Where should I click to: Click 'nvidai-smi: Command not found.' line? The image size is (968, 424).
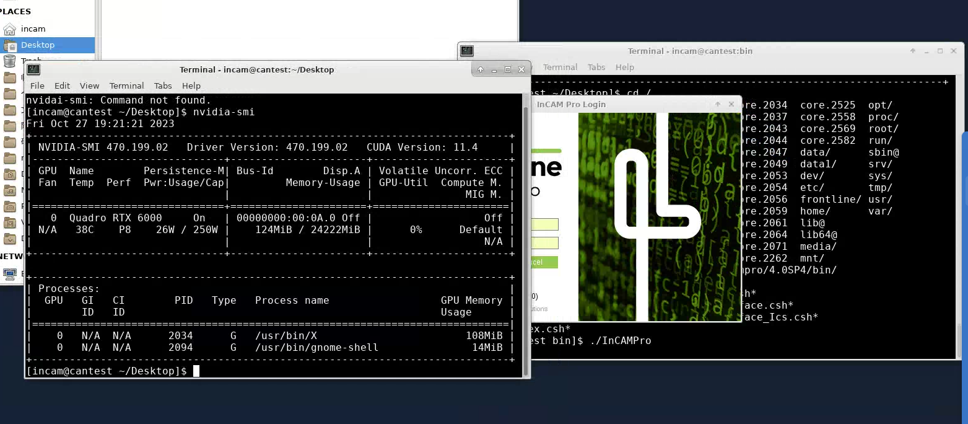pyautogui.click(x=118, y=100)
